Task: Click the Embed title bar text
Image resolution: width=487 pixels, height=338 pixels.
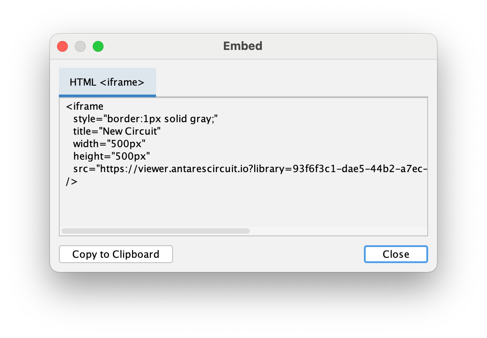Action: 243,46
